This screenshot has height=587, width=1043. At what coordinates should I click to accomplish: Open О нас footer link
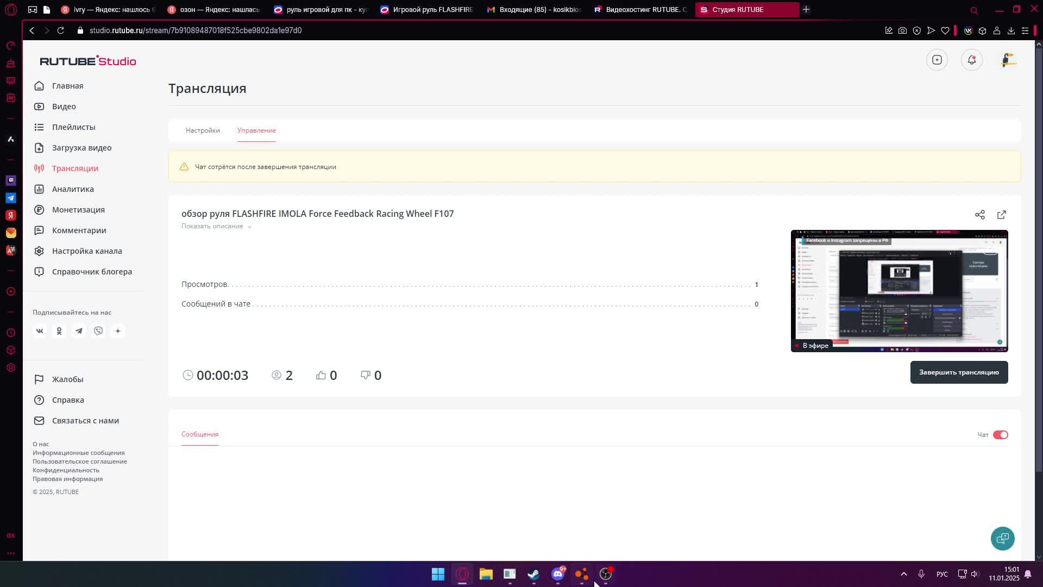pos(41,444)
